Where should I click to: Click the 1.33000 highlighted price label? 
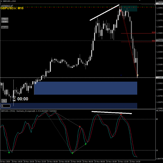click(159, 77)
